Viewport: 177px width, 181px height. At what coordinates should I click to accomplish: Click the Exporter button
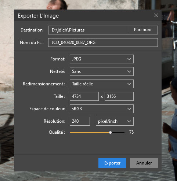pyautogui.click(x=112, y=163)
